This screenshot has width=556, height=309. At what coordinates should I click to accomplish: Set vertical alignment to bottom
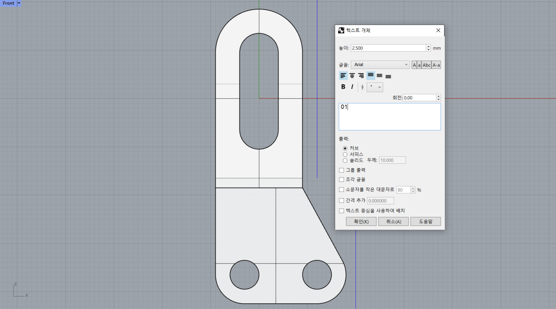(x=388, y=76)
